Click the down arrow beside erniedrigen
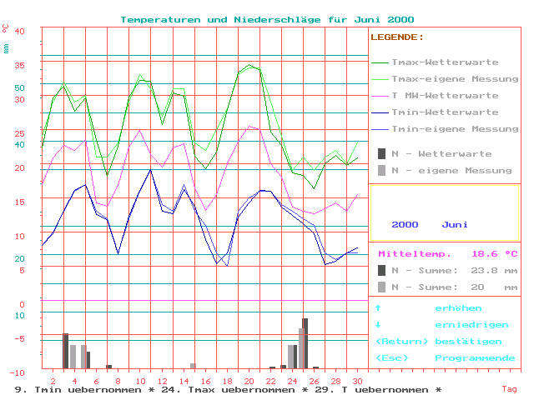Viewport: 534px width, 400px height. [x=379, y=325]
